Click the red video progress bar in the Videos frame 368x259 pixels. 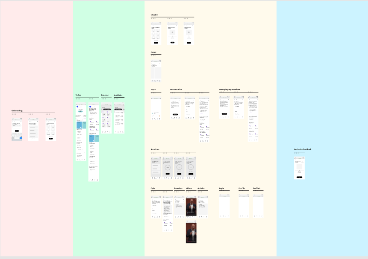(x=189, y=215)
